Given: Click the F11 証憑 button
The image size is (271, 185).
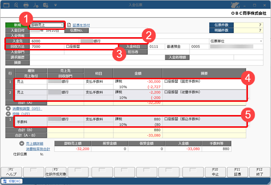Looking at the screenshot, I should [x=238, y=172].
